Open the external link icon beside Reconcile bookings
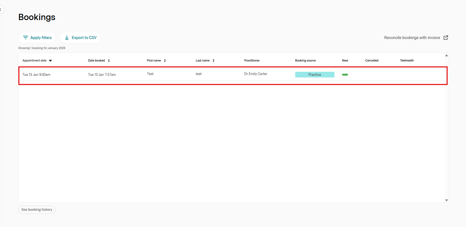466x227 pixels. (446, 38)
